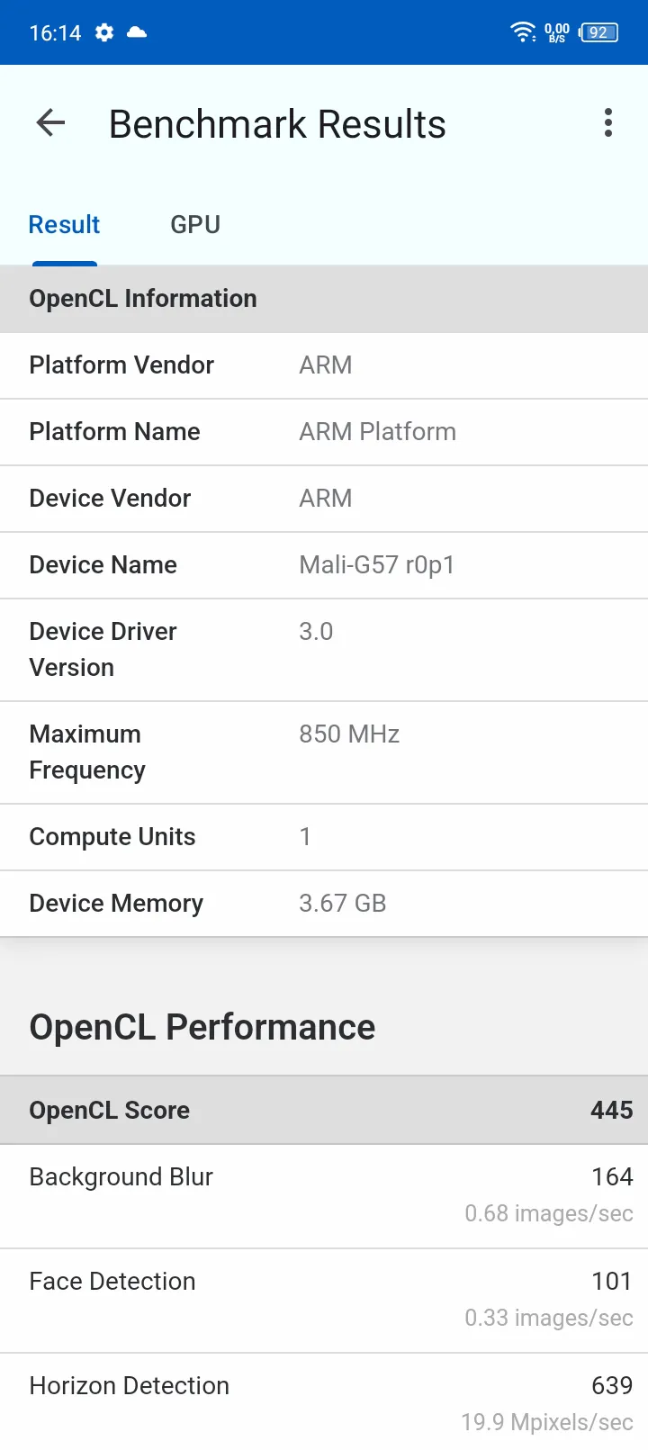648x1450 pixels.
Task: Tap the settings gear in status bar
Action: pyautogui.click(x=104, y=33)
